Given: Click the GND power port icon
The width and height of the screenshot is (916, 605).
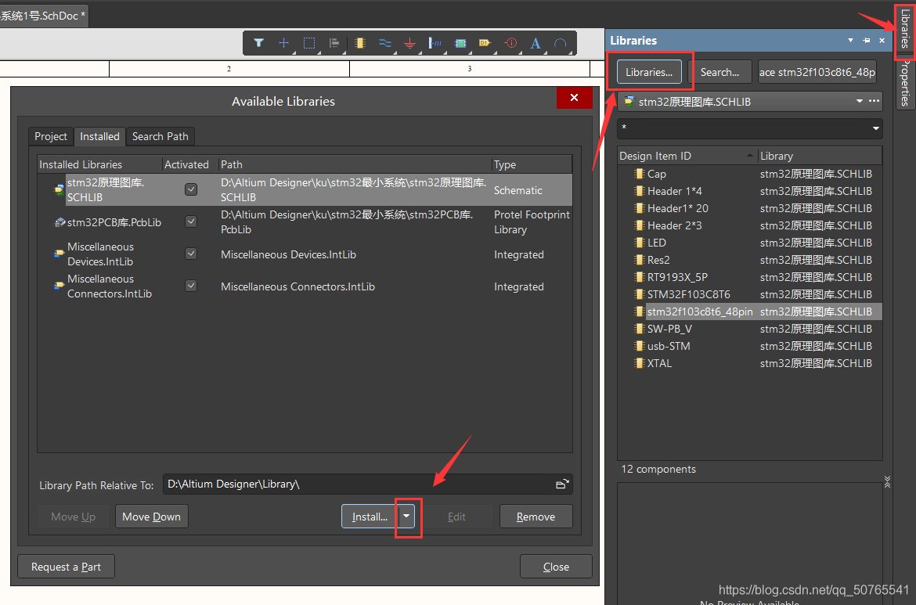Looking at the screenshot, I should coord(410,42).
